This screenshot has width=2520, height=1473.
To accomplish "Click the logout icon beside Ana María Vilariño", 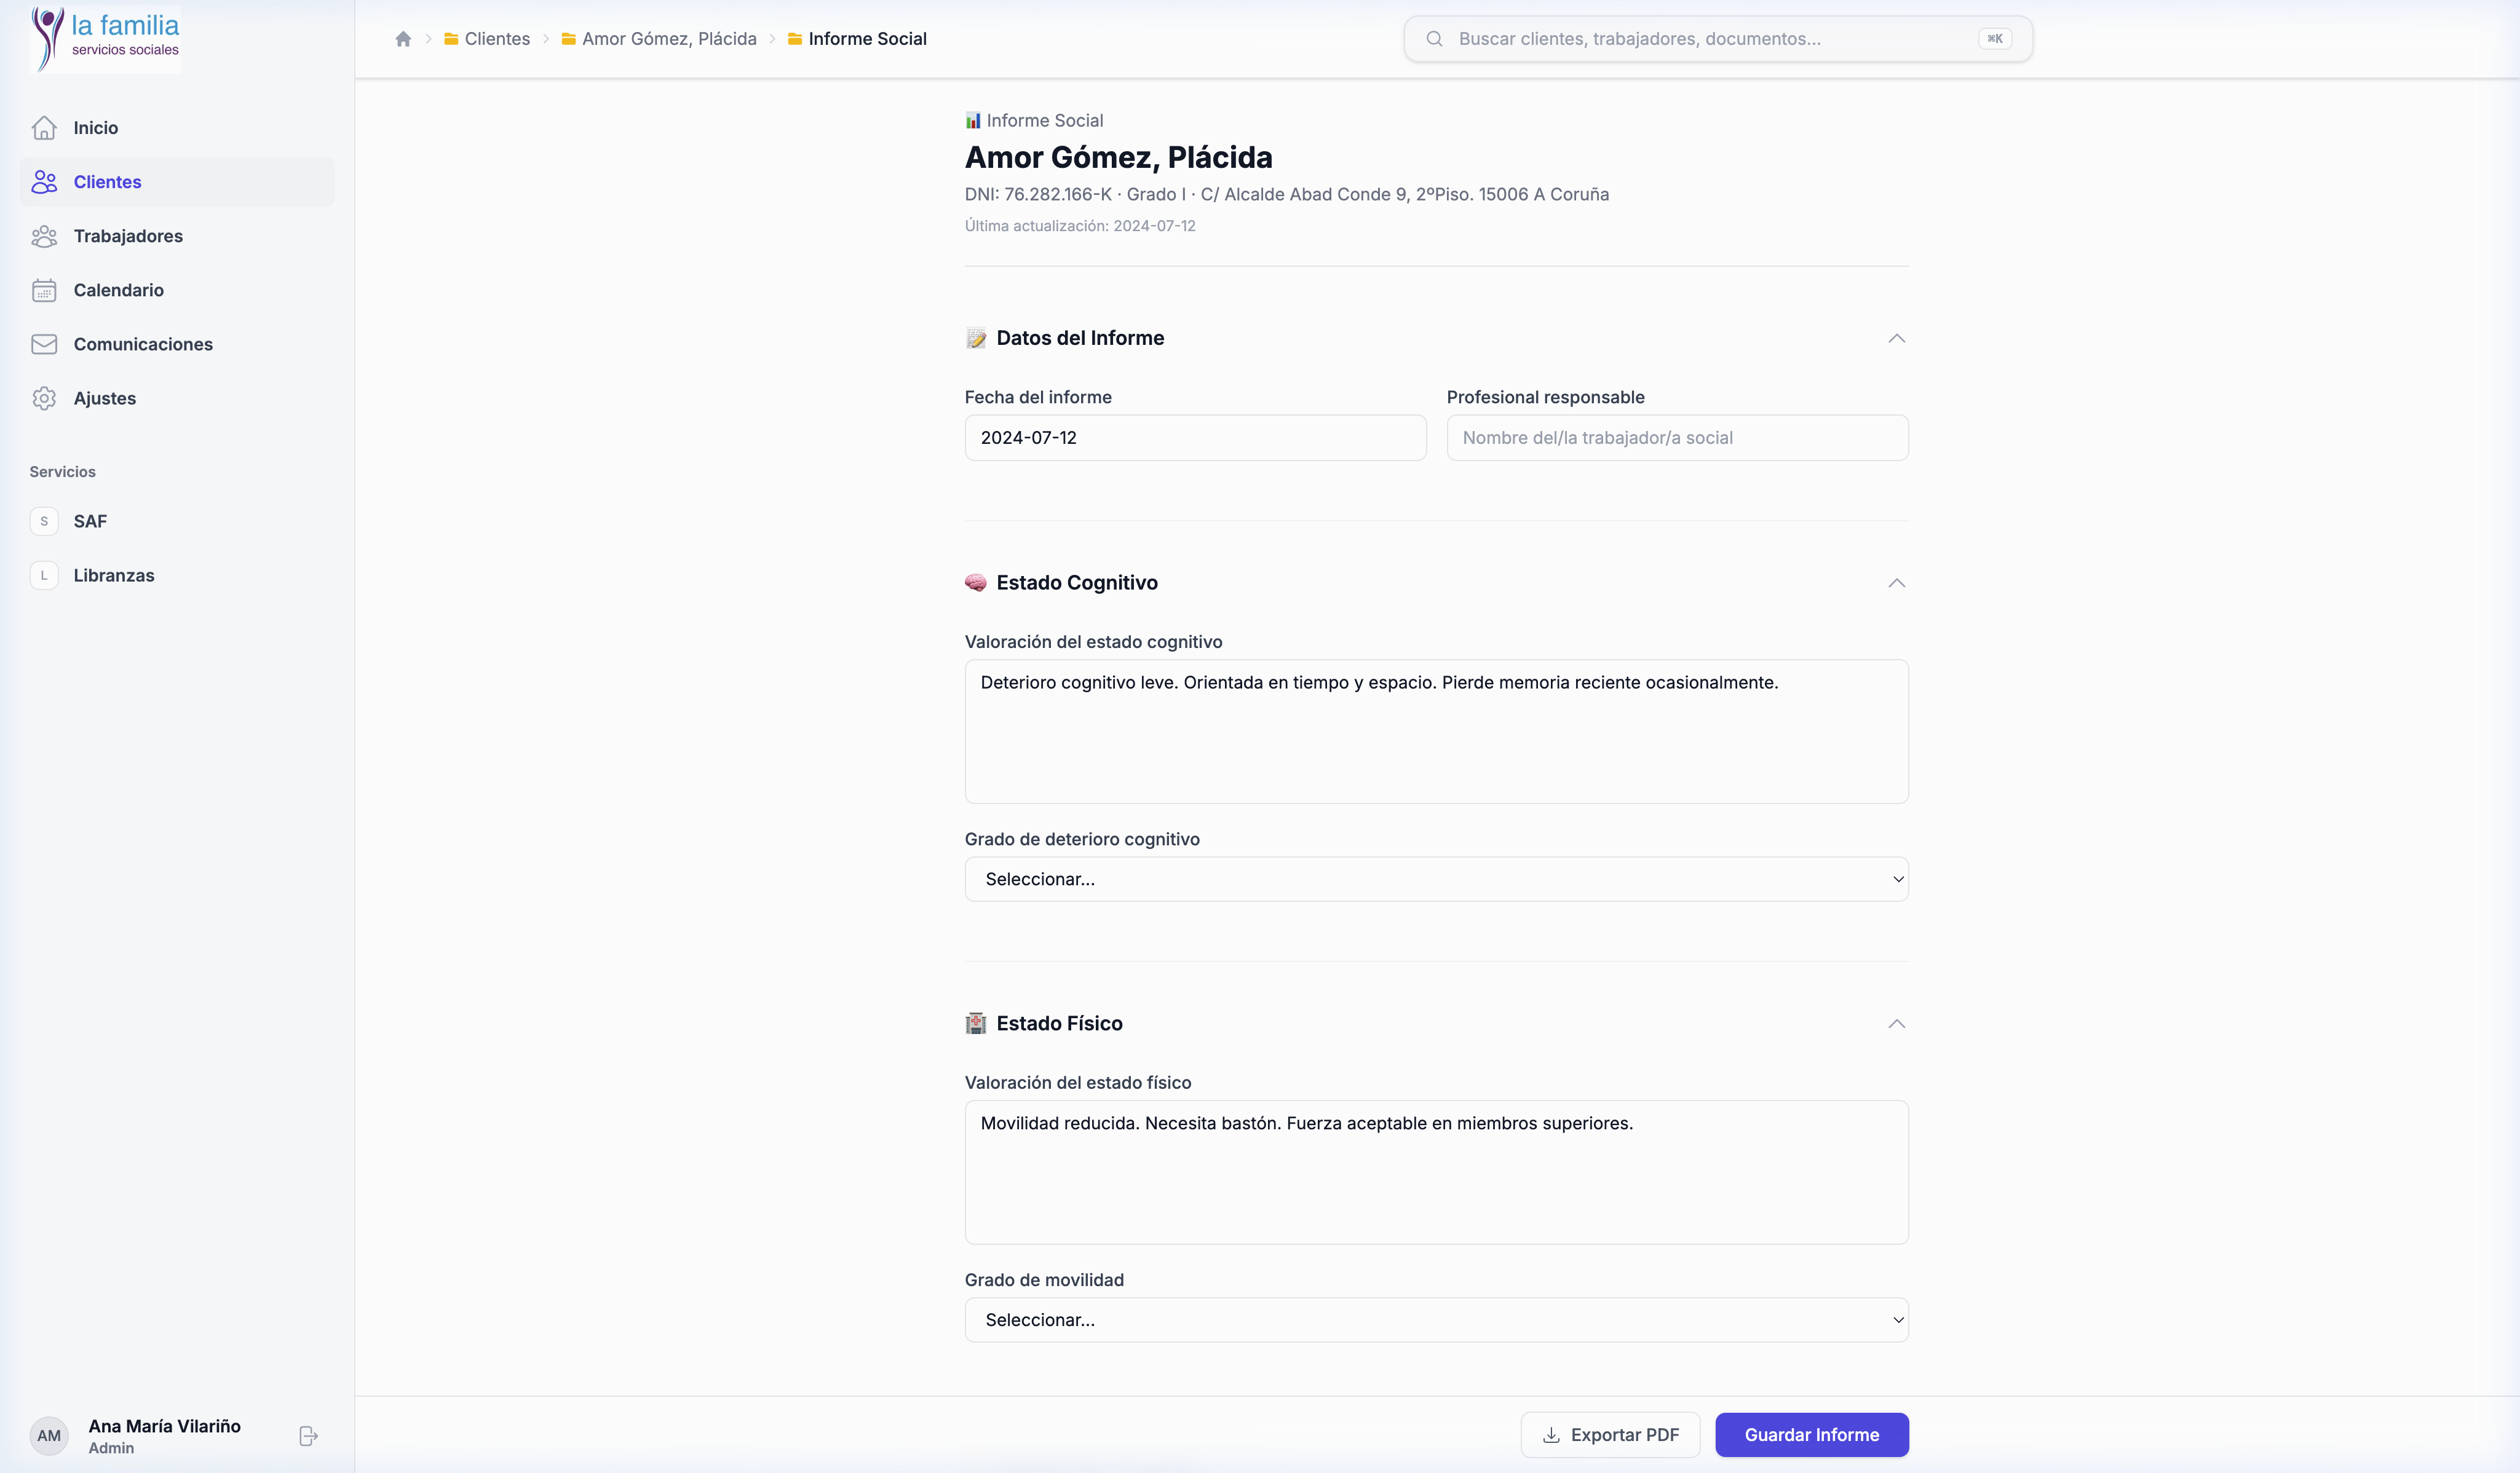I will click(x=308, y=1436).
